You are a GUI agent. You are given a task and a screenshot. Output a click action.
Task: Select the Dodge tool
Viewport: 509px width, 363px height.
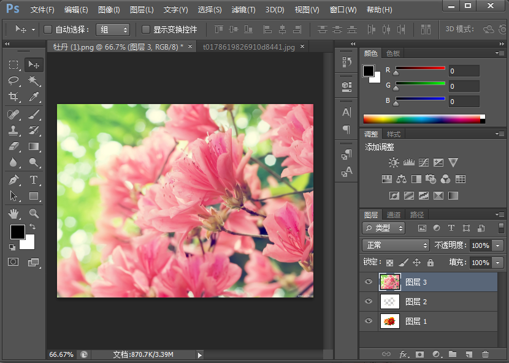(34, 162)
